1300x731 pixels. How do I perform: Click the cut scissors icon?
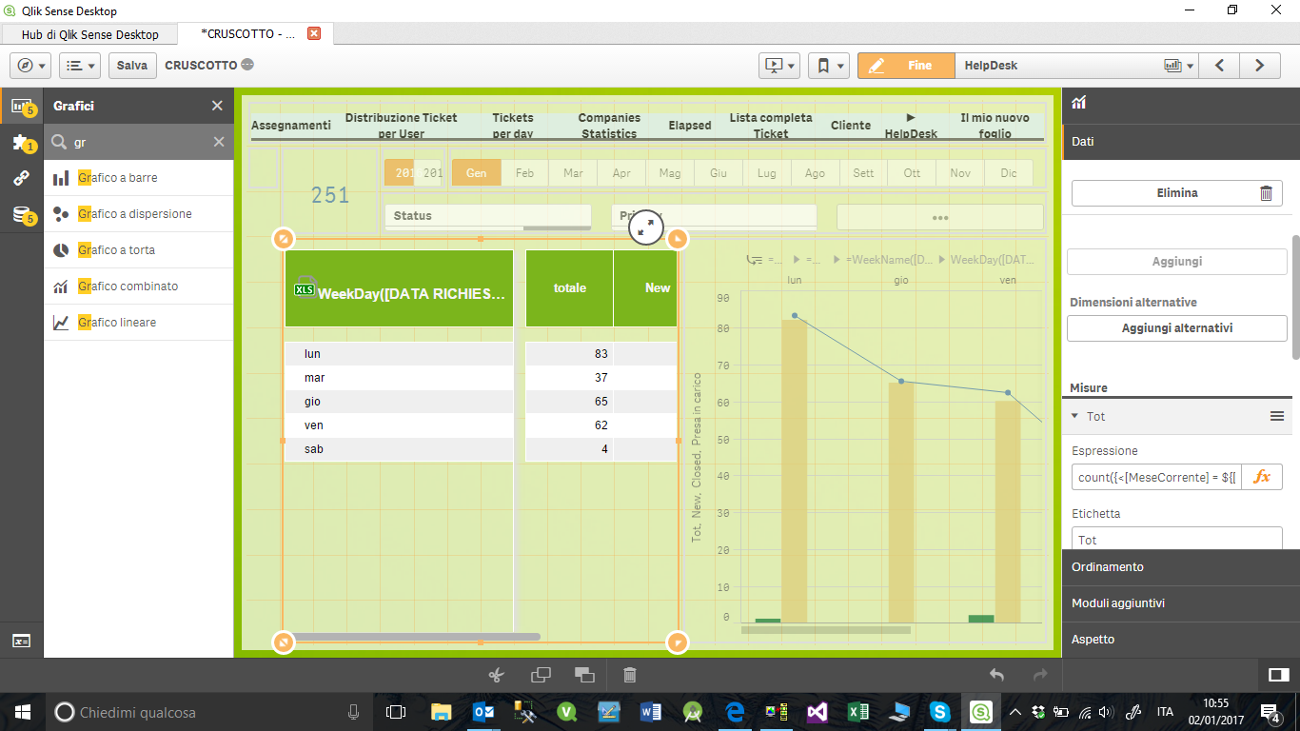pyautogui.click(x=496, y=675)
